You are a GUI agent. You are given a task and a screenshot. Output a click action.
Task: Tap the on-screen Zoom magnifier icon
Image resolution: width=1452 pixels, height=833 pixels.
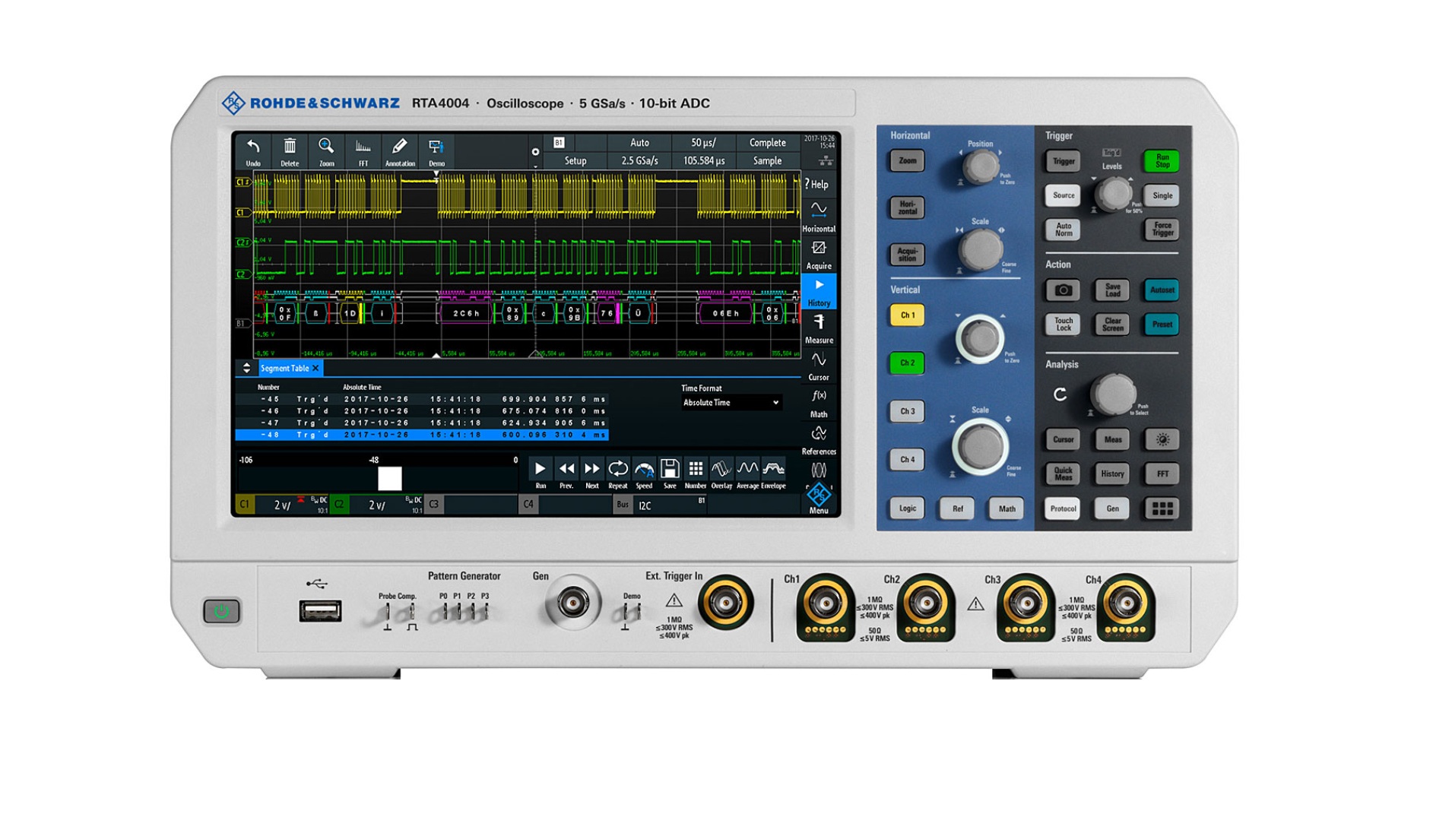[326, 152]
